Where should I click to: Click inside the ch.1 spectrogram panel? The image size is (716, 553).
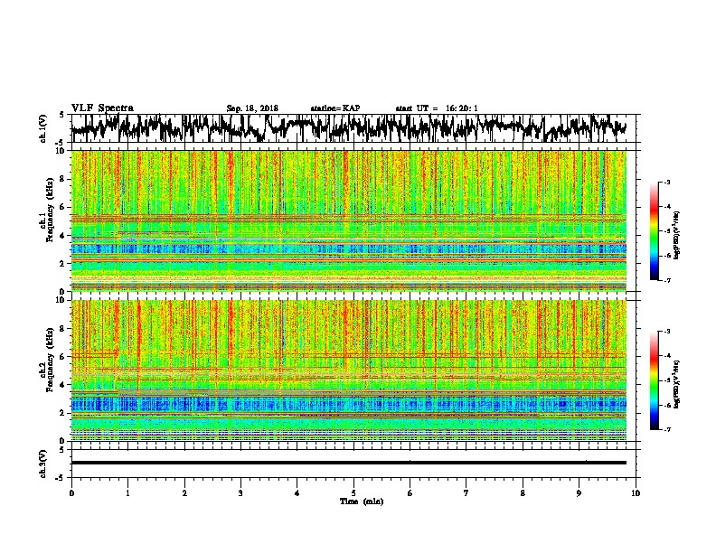coord(349,220)
